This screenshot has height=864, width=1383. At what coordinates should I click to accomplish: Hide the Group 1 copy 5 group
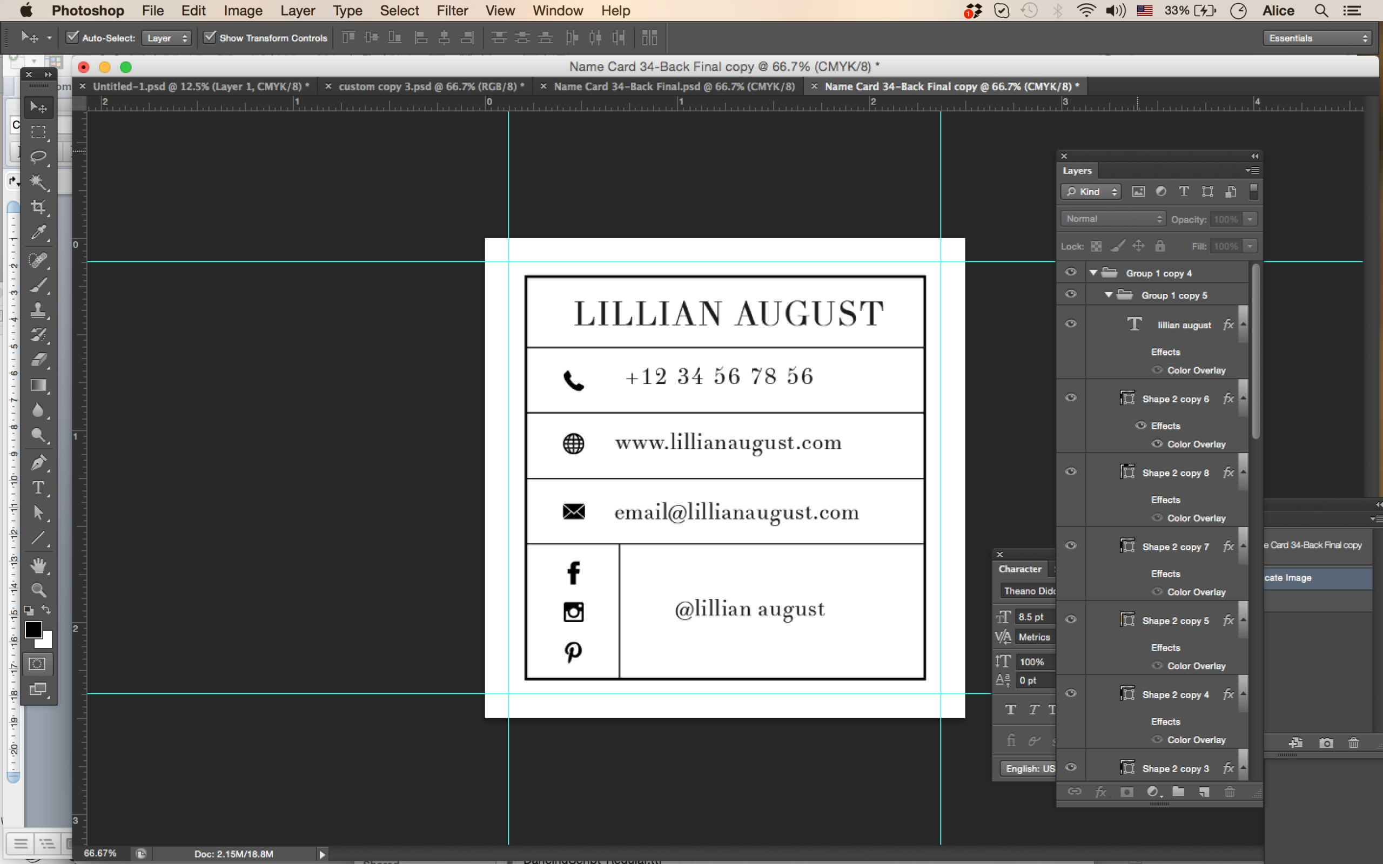1071,294
